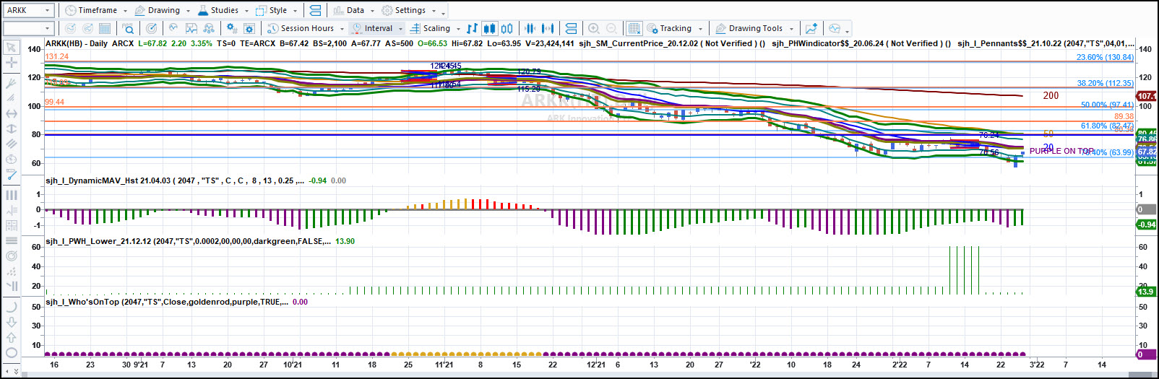The width and height of the screenshot is (1159, 379).
Task: Click the 131.24 price label at top left
Action: (x=57, y=56)
